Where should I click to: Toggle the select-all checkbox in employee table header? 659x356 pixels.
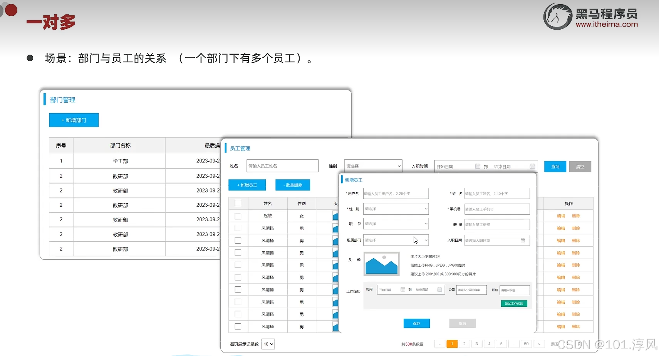(x=238, y=203)
